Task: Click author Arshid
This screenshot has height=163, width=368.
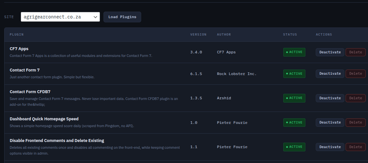Action: click(224, 98)
